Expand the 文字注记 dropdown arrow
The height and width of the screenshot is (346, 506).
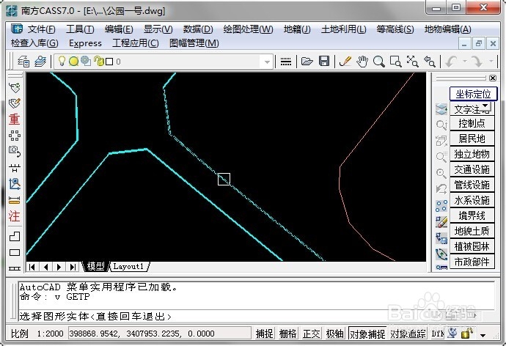(485, 106)
